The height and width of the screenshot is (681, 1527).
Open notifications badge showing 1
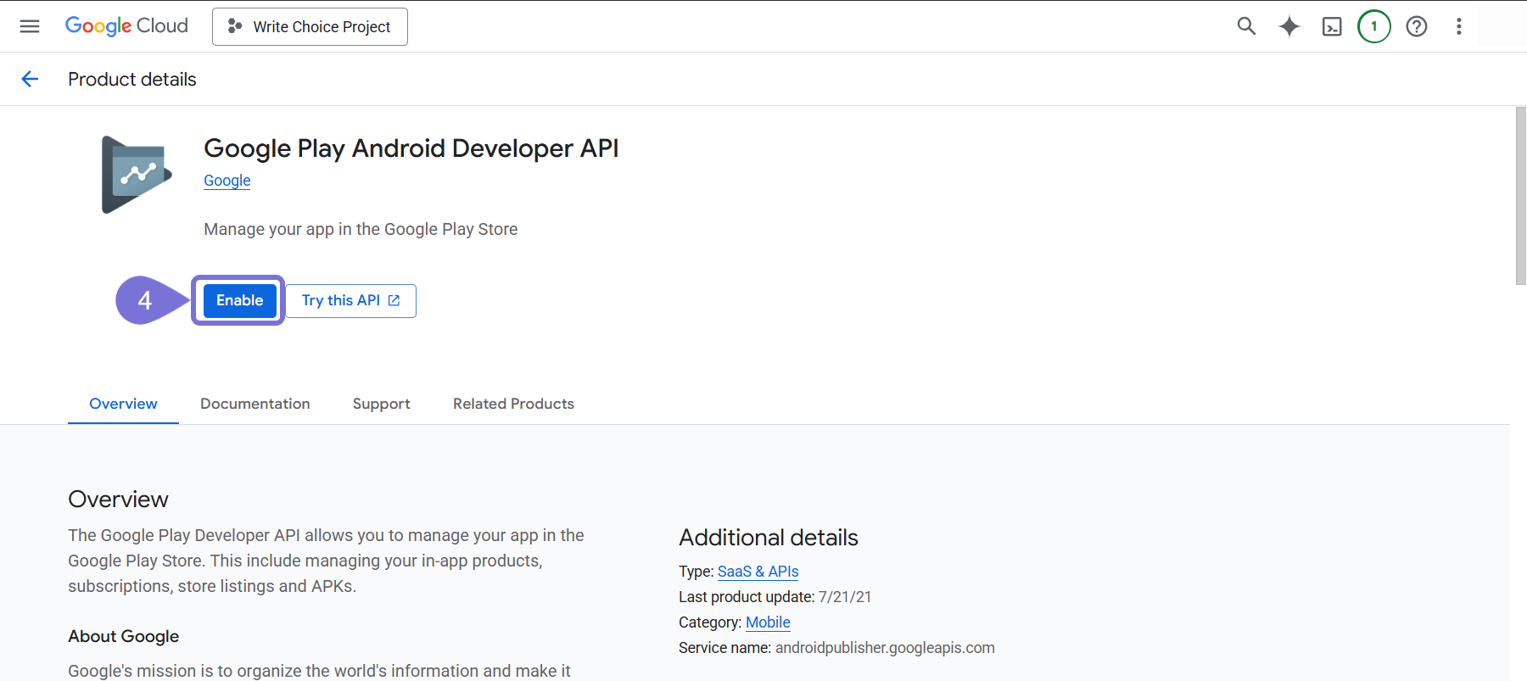1374,26
